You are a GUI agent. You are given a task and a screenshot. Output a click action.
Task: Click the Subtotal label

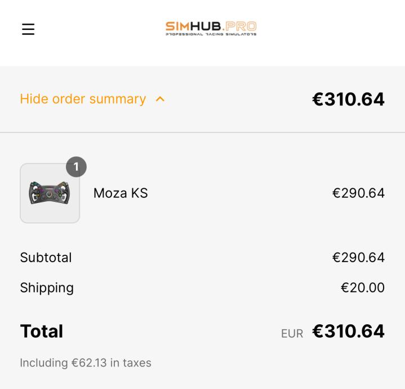point(46,258)
